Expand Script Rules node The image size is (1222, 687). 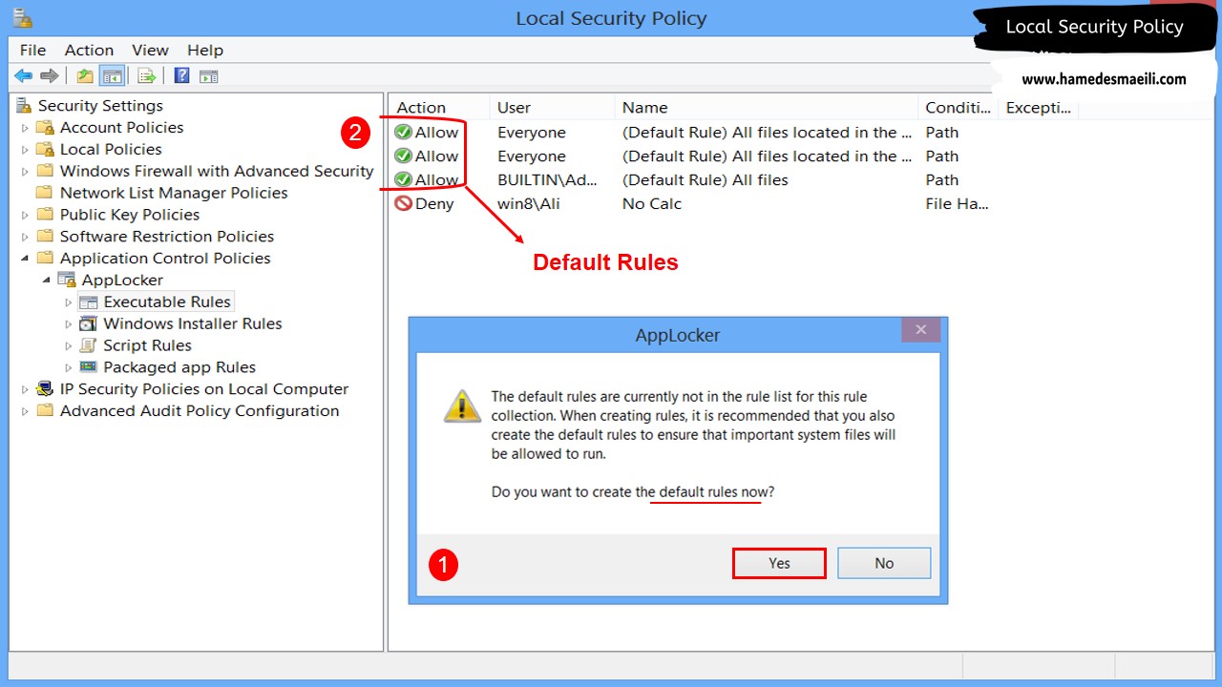pyautogui.click(x=69, y=346)
